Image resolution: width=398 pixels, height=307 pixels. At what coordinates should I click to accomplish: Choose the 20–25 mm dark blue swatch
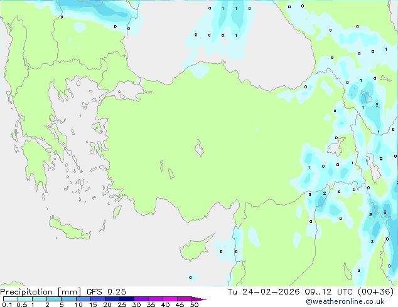pos(112,299)
